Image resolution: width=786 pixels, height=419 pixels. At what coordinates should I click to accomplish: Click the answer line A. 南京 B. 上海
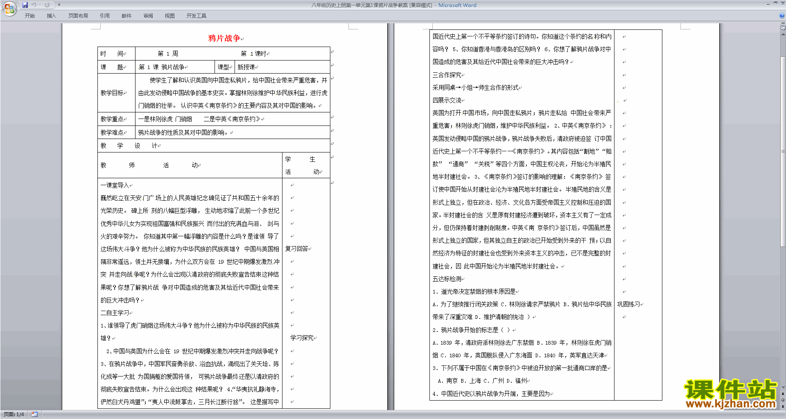point(482,381)
